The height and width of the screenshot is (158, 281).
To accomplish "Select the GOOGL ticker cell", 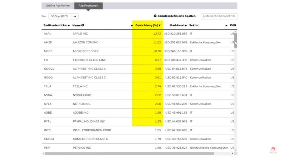I will 49,69.
